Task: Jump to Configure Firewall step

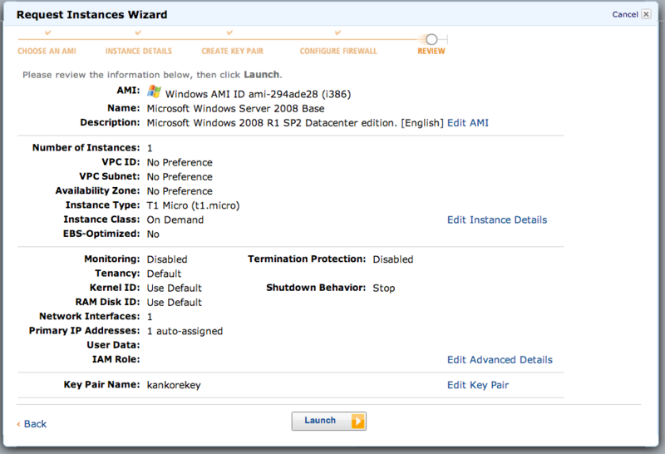Action: pos(338,51)
